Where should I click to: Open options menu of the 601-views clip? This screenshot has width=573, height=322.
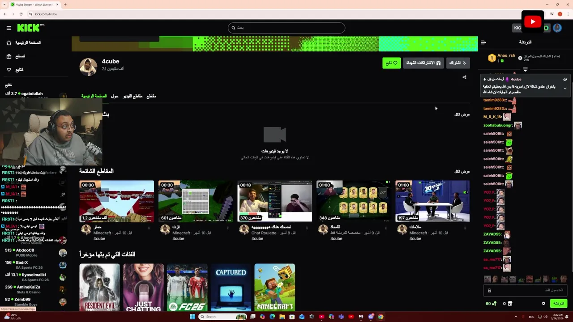228,228
